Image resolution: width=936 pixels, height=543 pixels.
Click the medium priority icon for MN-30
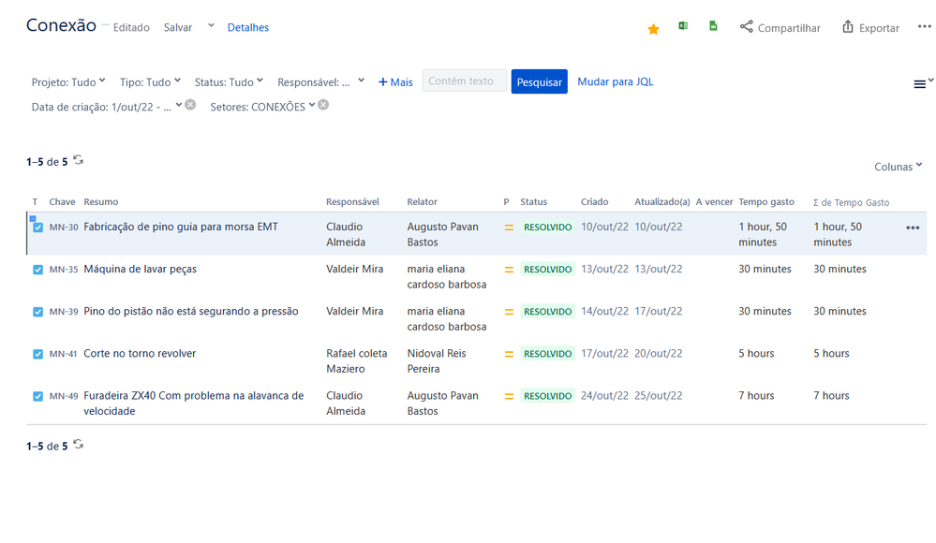pos(509,227)
